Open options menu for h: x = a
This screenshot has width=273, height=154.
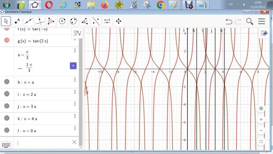(75, 80)
